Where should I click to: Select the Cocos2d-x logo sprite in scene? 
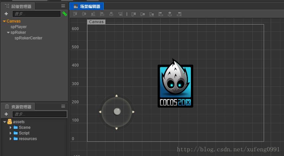coord(175,83)
